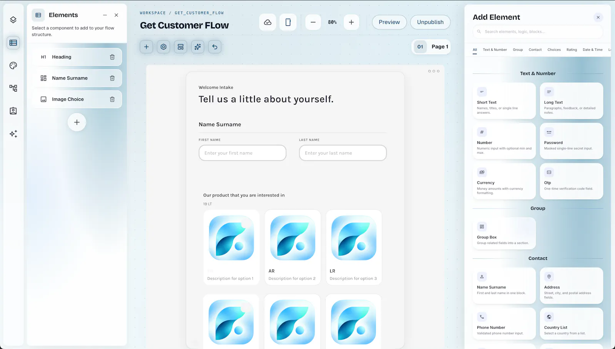This screenshot has width=615, height=349.
Task: Switch to mobile device preview icon
Action: pos(288,22)
